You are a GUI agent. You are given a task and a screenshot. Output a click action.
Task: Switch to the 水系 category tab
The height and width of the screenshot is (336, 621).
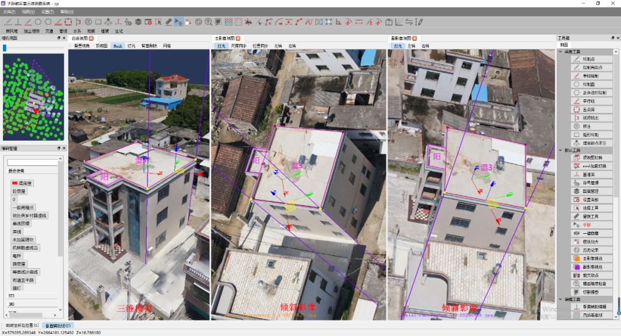point(77,31)
